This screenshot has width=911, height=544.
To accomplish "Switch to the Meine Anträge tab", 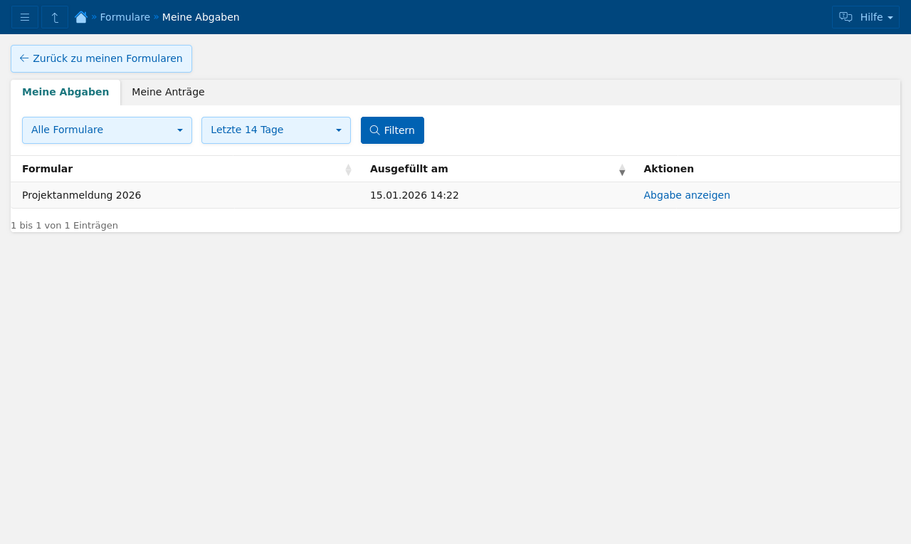I will (168, 93).
